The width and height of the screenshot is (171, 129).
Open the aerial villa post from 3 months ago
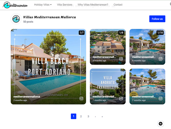[108, 47]
